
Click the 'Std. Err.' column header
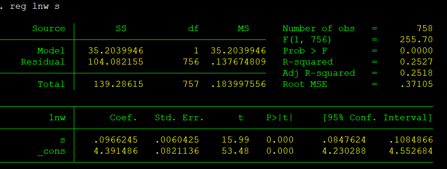tap(180, 117)
